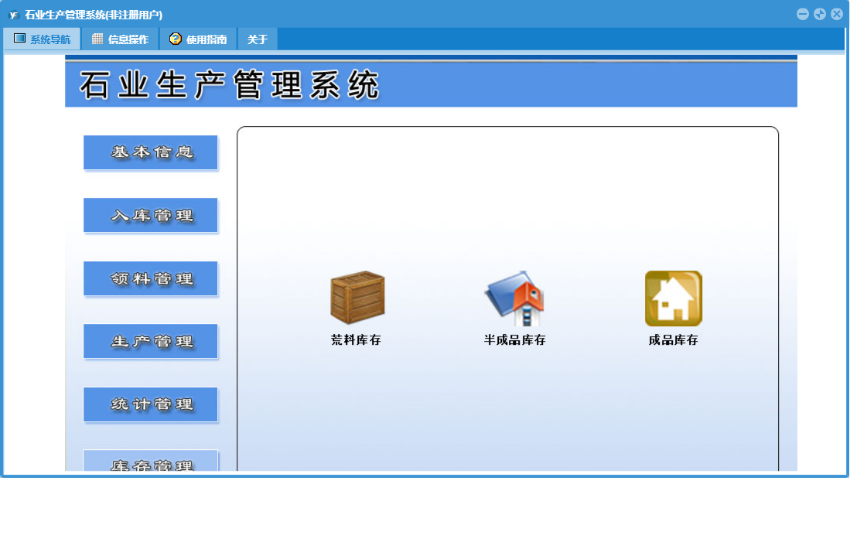Click the 荒料库存 text label
This screenshot has width=850, height=559.
click(356, 339)
